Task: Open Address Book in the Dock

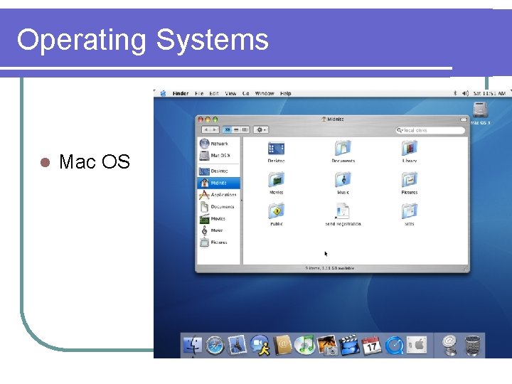Action: point(282,345)
